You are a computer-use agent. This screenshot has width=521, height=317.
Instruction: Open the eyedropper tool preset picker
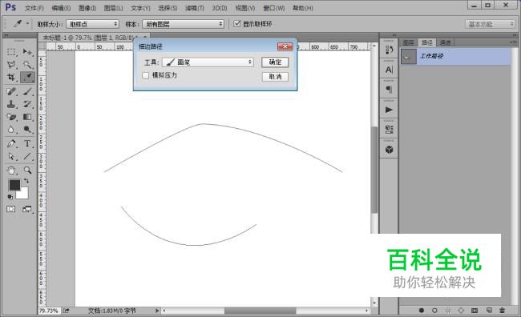point(27,23)
